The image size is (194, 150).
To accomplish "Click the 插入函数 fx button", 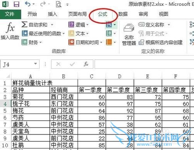I will tap(10, 31).
